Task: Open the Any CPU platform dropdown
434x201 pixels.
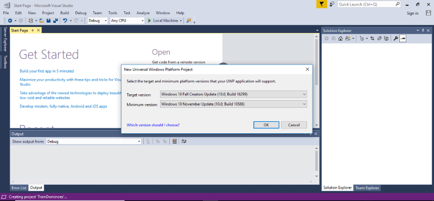Action: [127, 21]
